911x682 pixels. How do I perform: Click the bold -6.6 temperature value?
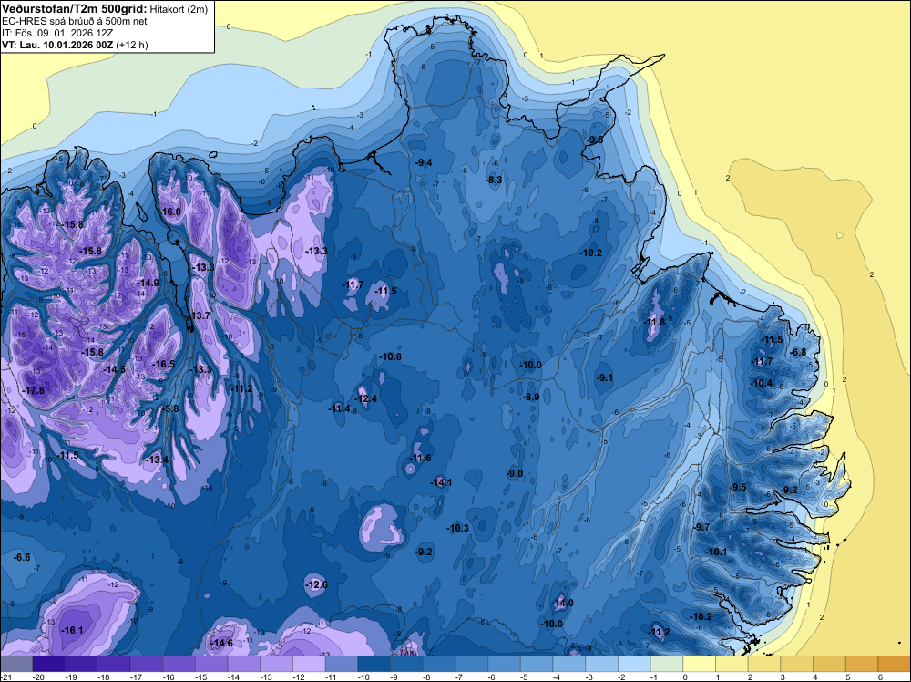22,557
